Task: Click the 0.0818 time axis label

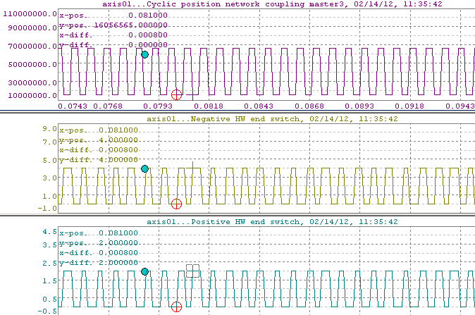Action: (209, 106)
